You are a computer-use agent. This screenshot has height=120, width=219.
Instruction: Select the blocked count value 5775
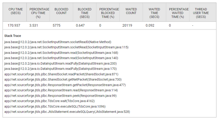57,26
